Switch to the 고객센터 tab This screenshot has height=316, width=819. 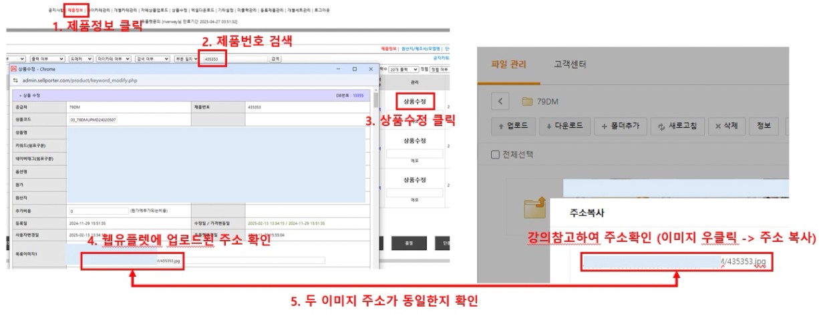click(570, 65)
